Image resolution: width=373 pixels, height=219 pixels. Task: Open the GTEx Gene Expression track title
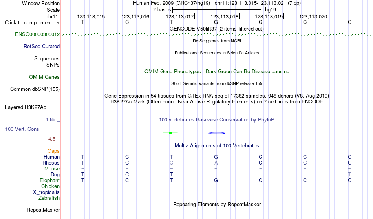[x=217, y=96]
